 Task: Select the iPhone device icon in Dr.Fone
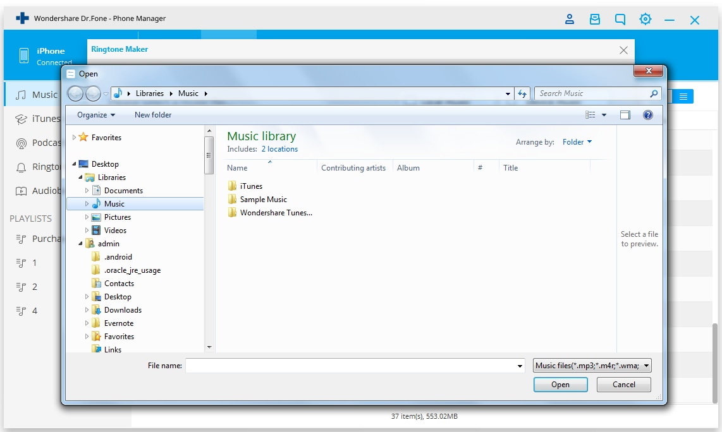pyautogui.click(x=24, y=56)
